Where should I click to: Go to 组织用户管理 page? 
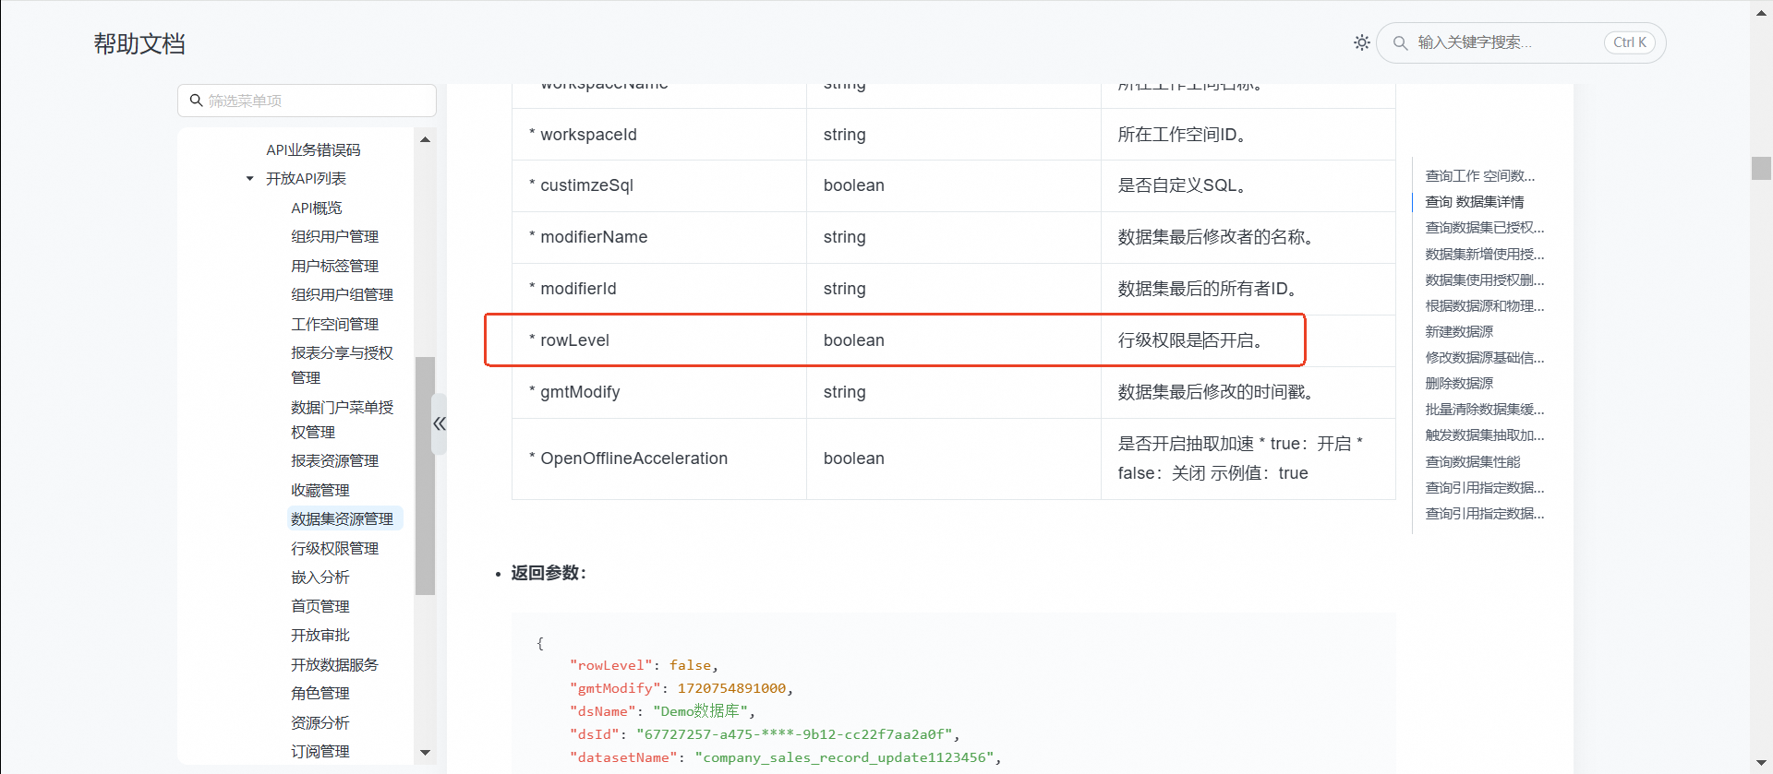click(334, 237)
